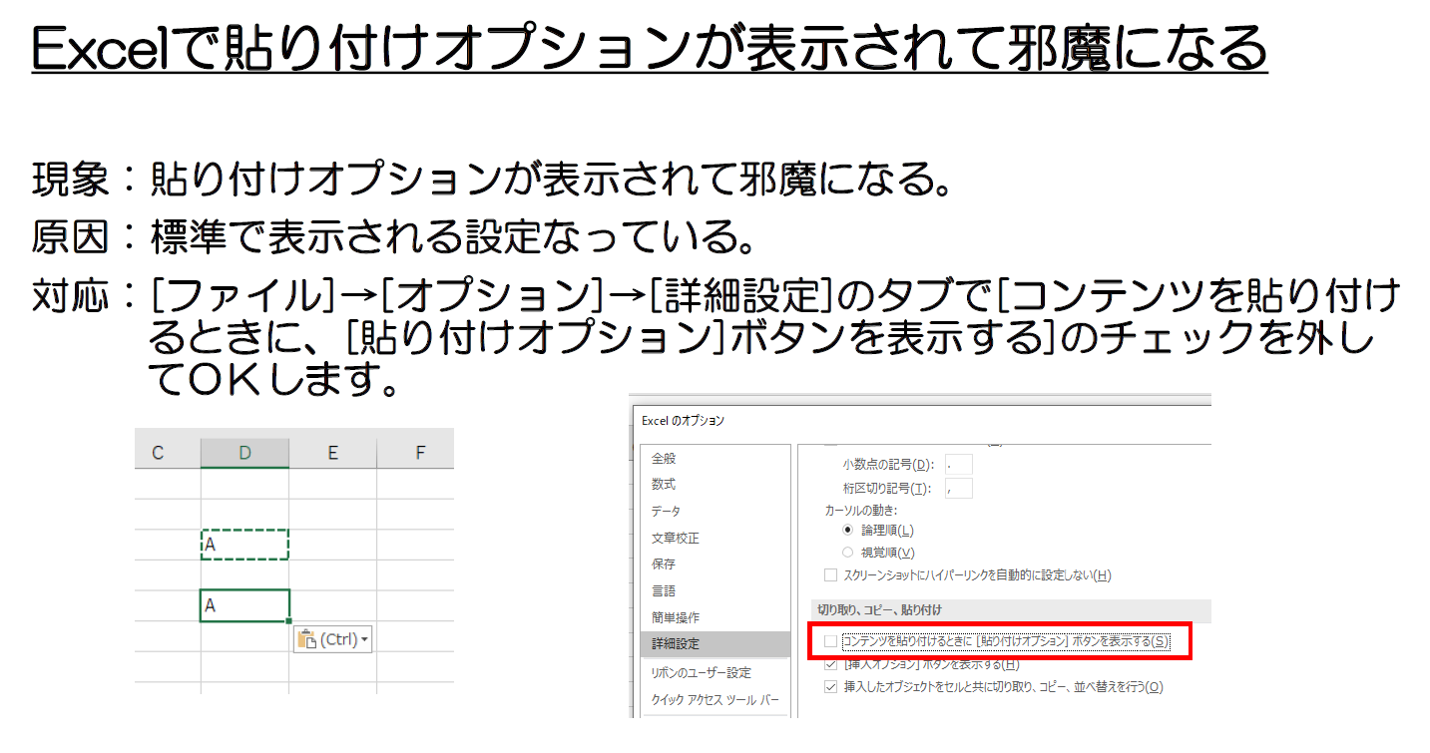
Task: Click the Excel のオプション dialog title
Action: click(x=683, y=421)
